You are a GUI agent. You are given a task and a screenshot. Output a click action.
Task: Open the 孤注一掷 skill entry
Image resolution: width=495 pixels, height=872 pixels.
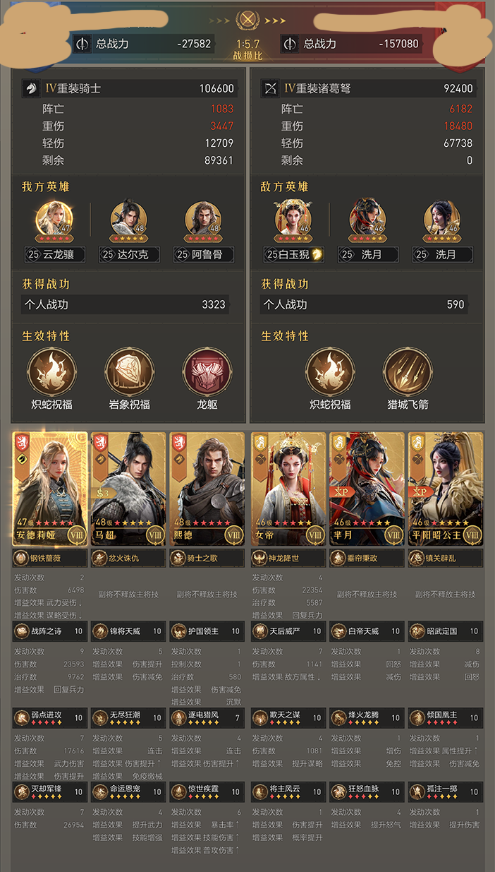[446, 792]
